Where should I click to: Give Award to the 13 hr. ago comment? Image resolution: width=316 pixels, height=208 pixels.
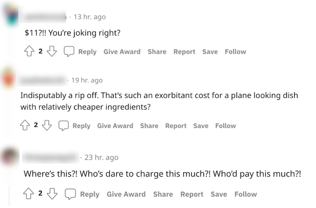click(122, 52)
